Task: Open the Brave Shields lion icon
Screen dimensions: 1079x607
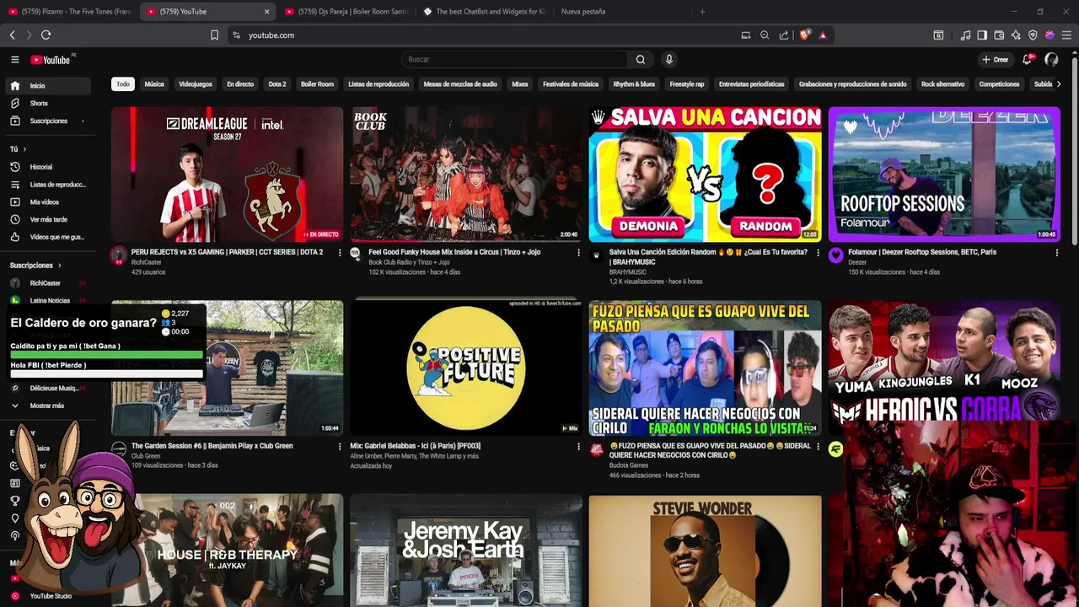Action: coord(804,35)
